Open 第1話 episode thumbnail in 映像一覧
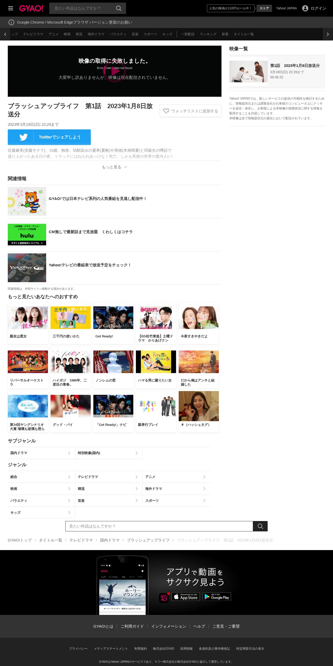Image resolution: width=333 pixels, height=666 pixels. point(248,71)
